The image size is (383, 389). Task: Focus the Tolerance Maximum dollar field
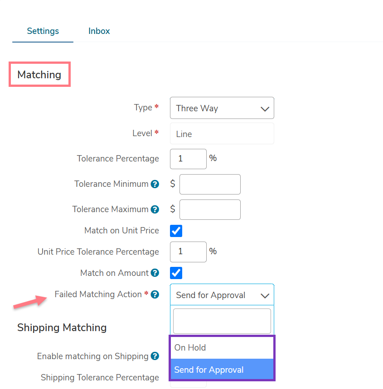(x=210, y=209)
